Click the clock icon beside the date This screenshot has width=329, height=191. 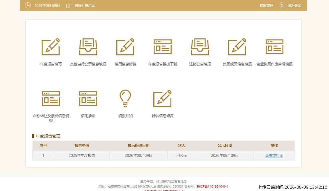(x=28, y=5)
